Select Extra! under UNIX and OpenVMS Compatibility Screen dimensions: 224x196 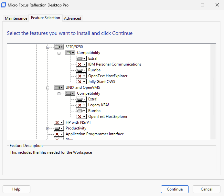93,99
